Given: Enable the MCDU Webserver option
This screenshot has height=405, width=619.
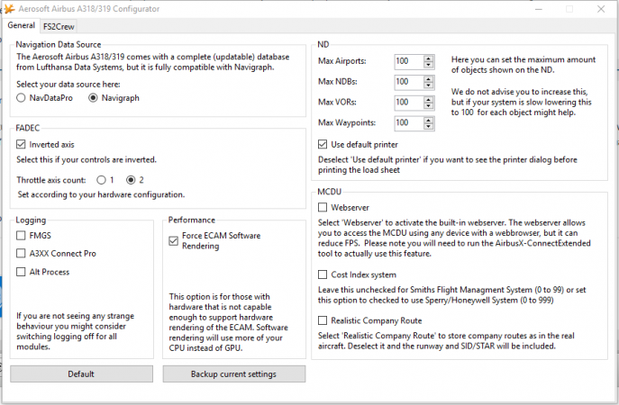Looking at the screenshot, I should click(x=324, y=207).
